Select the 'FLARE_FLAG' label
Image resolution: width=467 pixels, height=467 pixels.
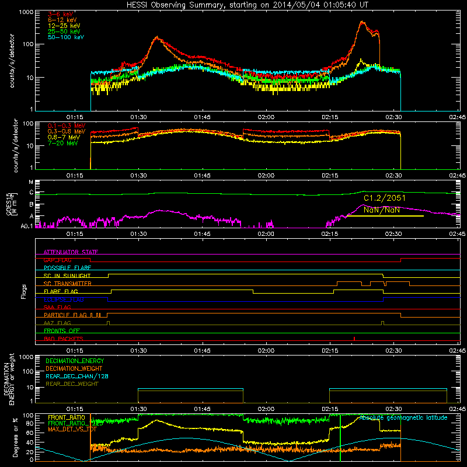click(61, 291)
